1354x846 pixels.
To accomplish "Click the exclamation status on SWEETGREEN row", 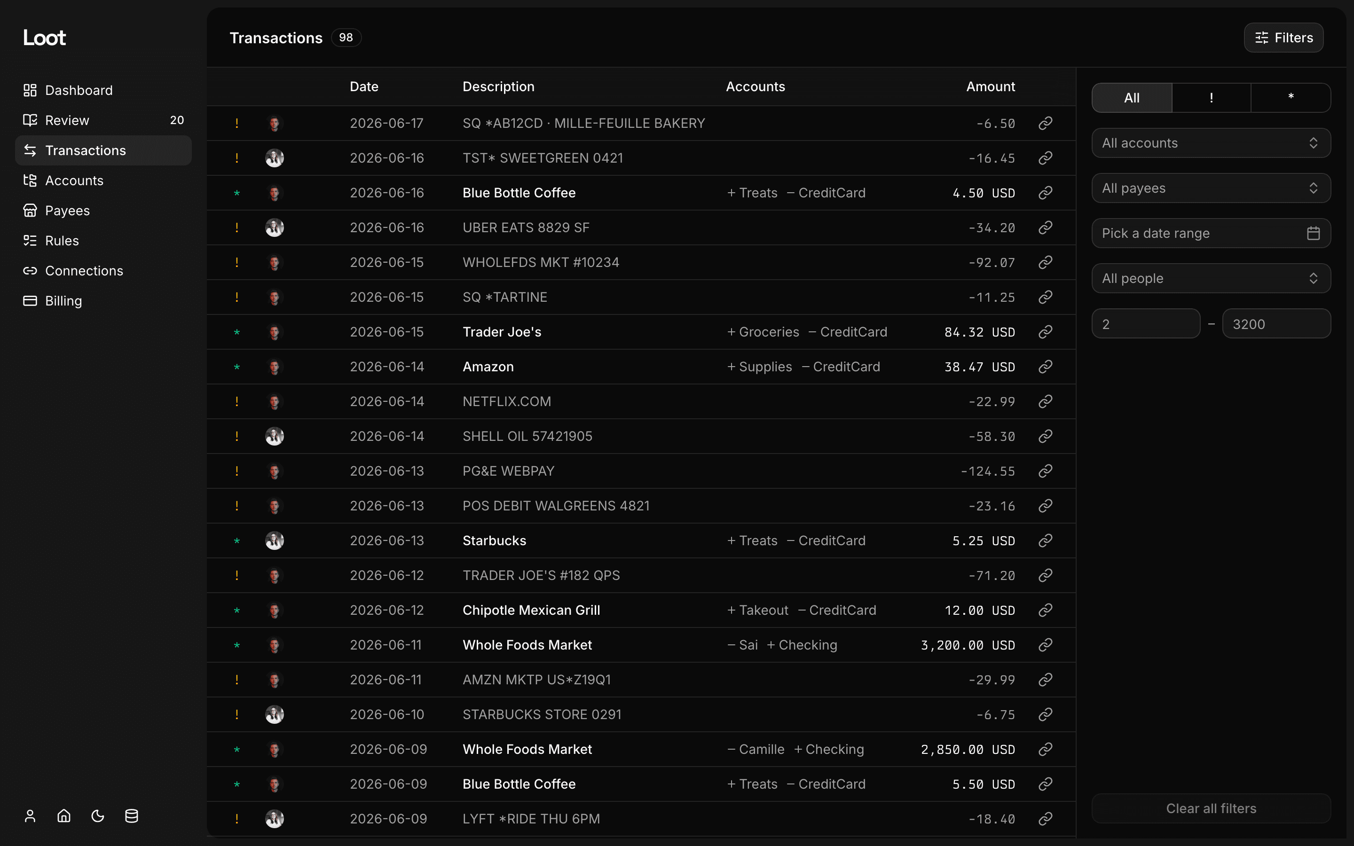I will tap(236, 158).
